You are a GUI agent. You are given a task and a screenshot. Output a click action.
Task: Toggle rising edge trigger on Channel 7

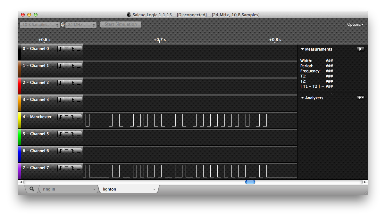[61, 168]
